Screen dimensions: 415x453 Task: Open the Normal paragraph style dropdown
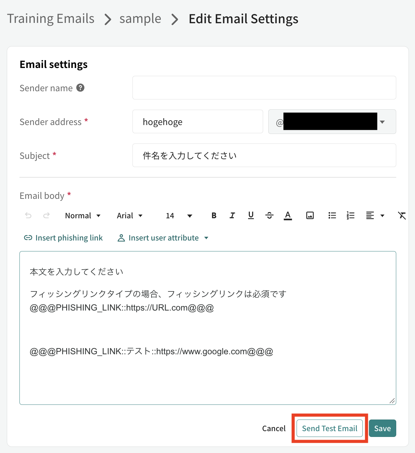point(83,216)
